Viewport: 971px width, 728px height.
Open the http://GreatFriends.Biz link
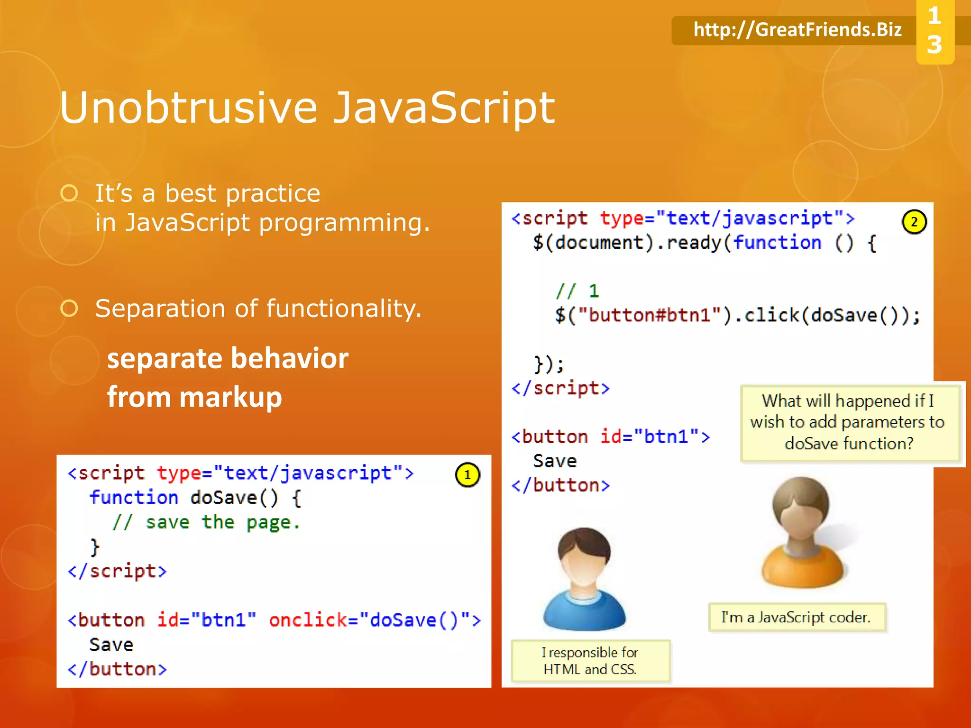[797, 30]
